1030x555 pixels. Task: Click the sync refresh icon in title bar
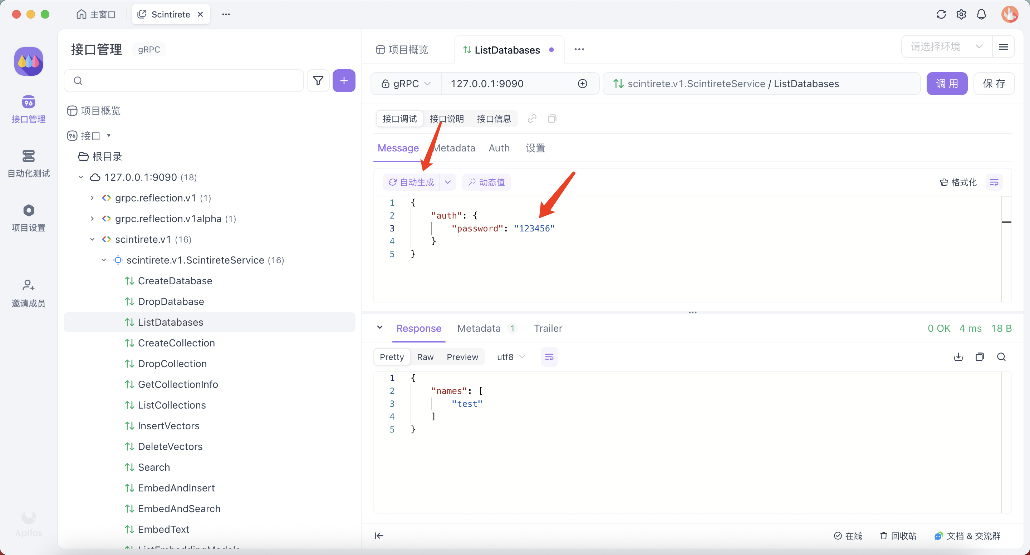tap(941, 14)
